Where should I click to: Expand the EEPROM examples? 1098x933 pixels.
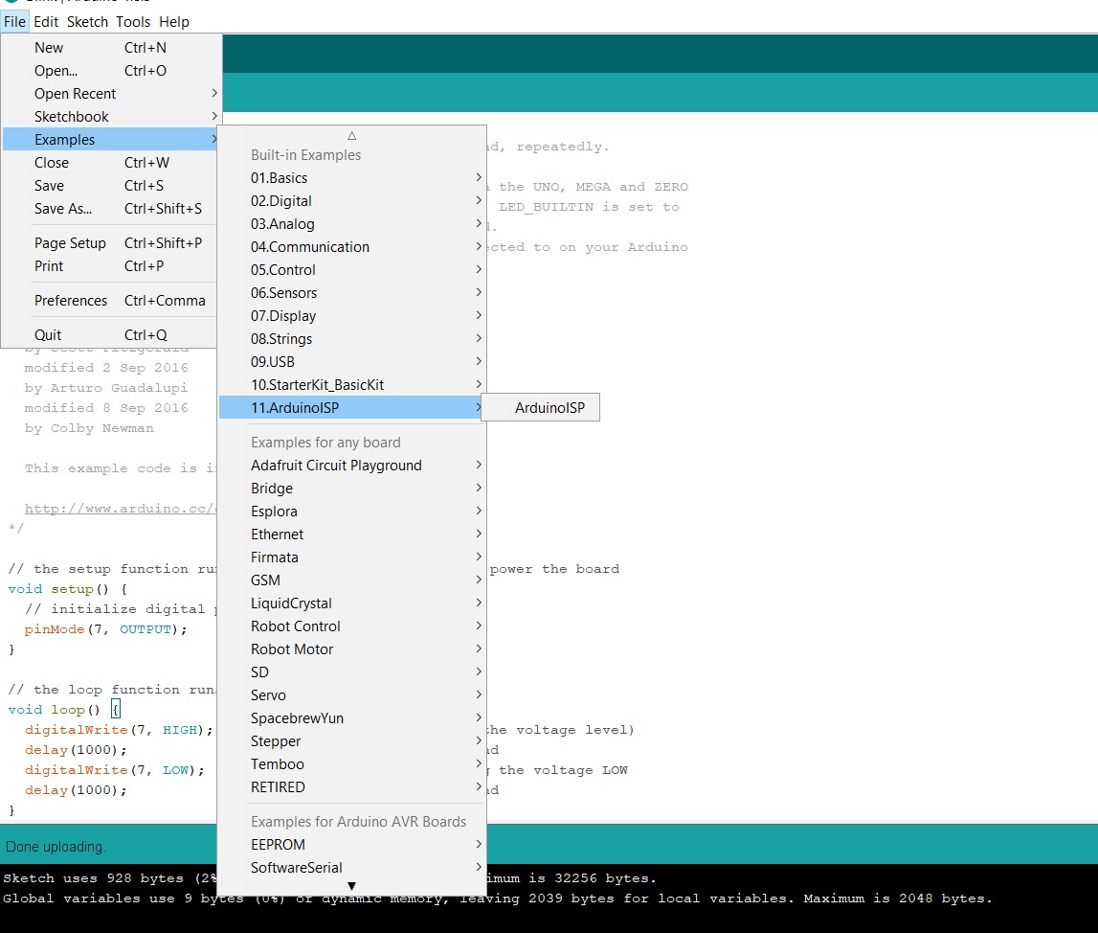[x=352, y=845]
